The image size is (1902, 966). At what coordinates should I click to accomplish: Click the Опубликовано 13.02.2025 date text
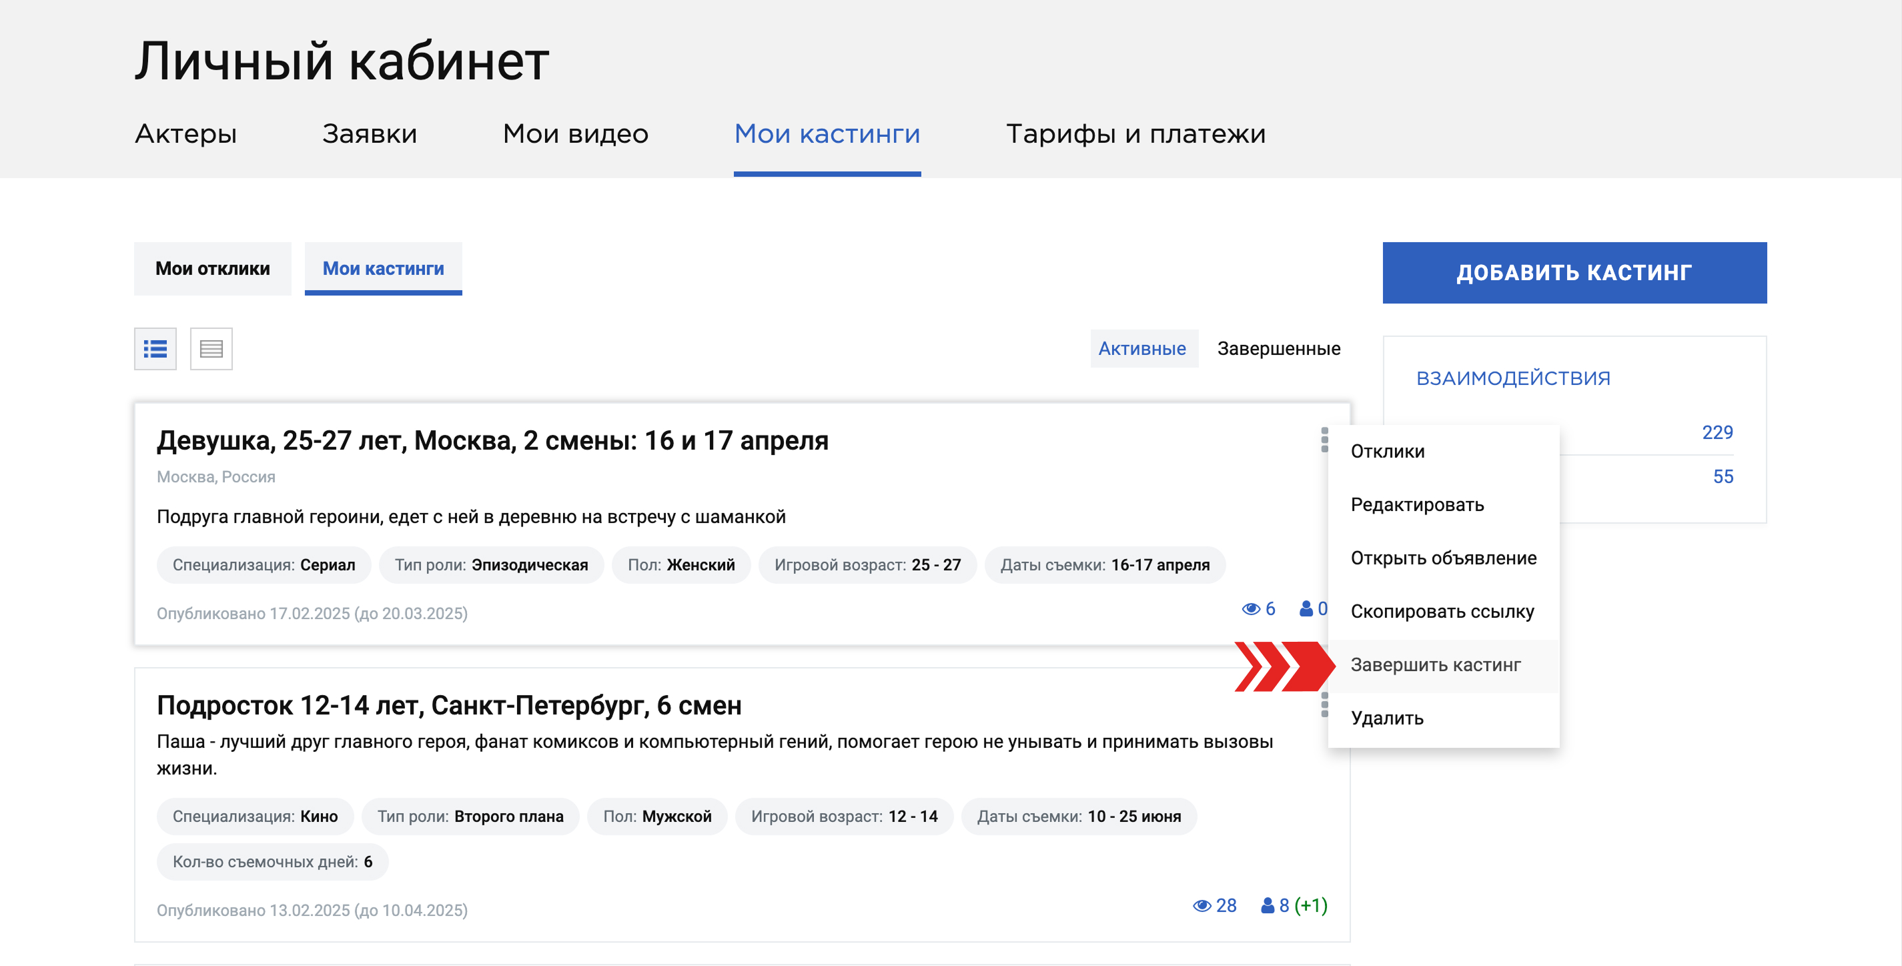pyautogui.click(x=312, y=910)
